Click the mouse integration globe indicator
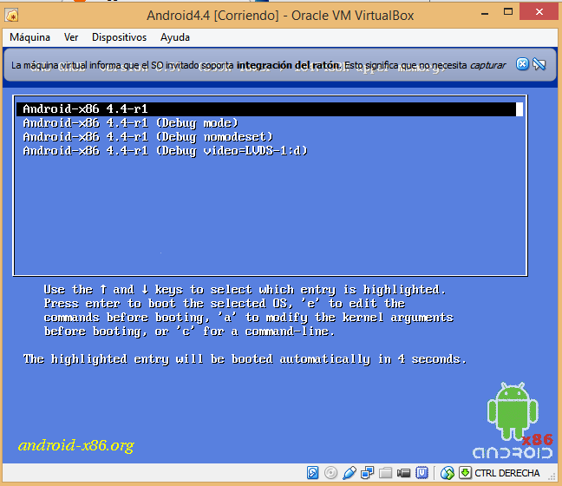The width and height of the screenshot is (562, 486). click(x=447, y=473)
